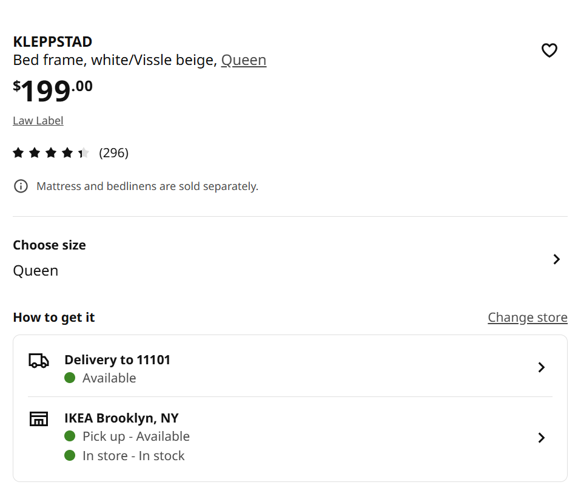Open the 296 reviews count

tap(113, 153)
